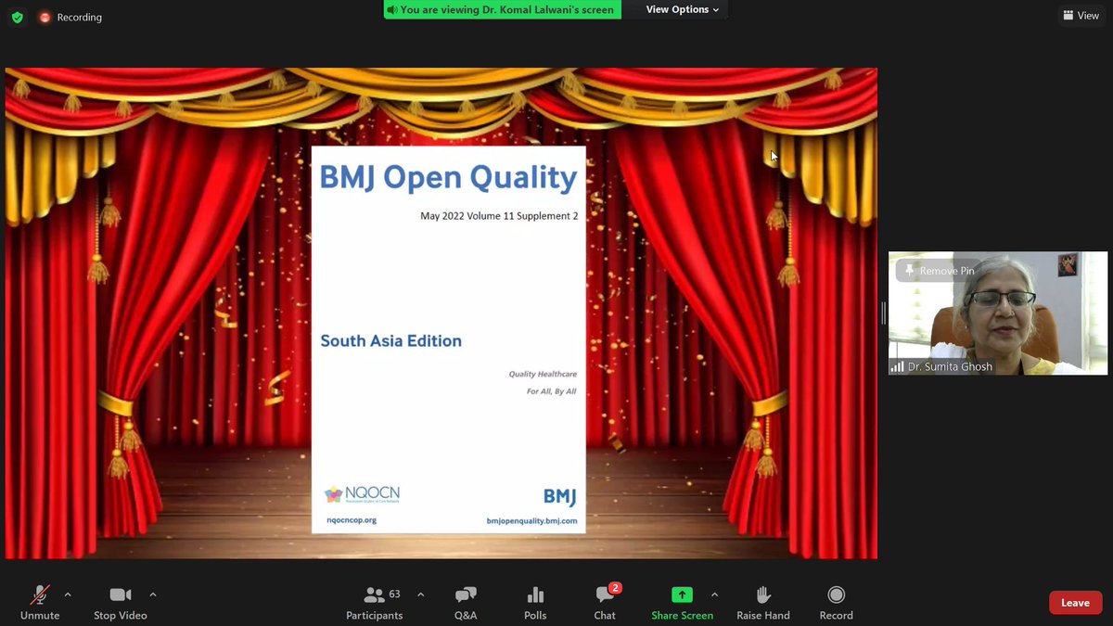Open the Participants panel

pos(375,602)
